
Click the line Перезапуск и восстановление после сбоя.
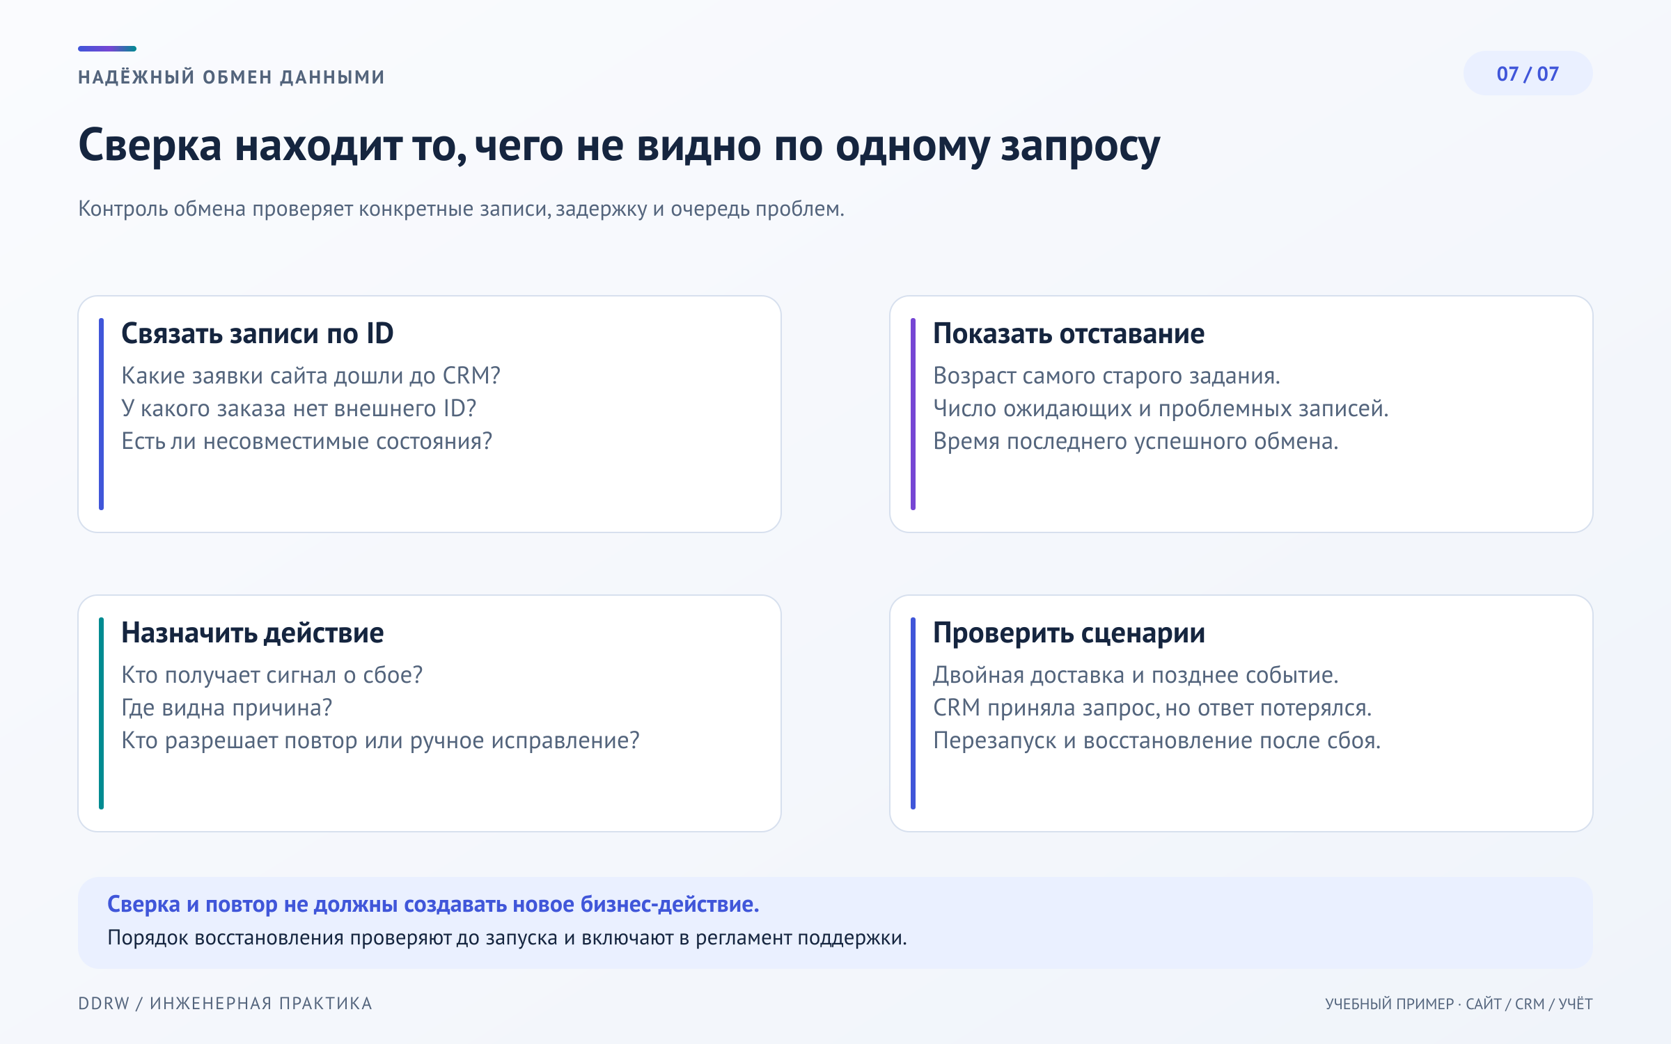pos(1156,741)
